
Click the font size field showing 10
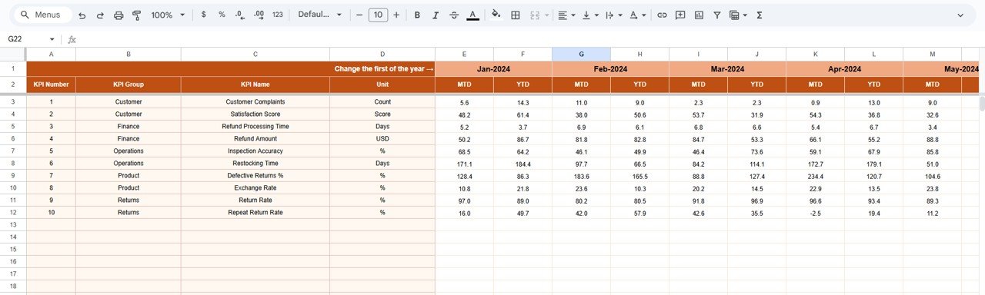point(378,15)
